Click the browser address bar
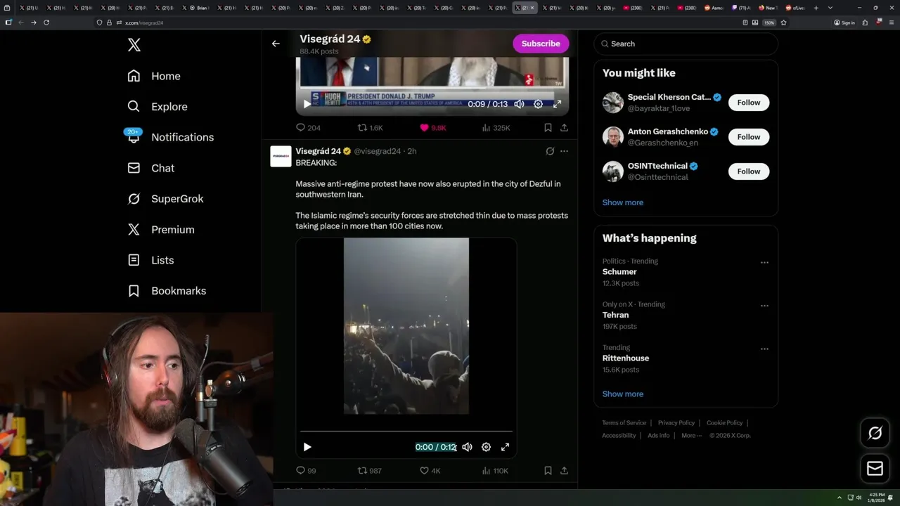The height and width of the screenshot is (506, 900). 422,22
